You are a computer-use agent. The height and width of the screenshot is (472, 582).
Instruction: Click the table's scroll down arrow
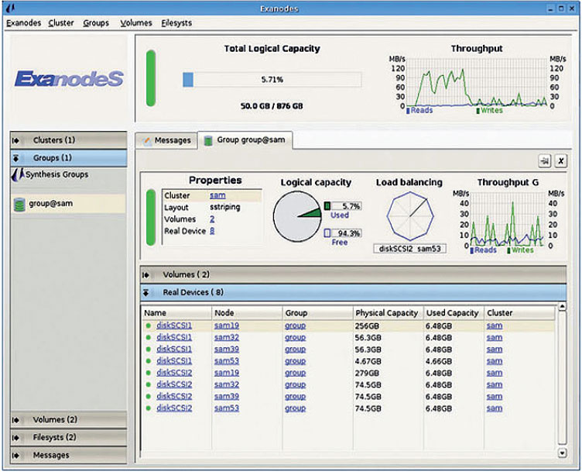(x=561, y=453)
